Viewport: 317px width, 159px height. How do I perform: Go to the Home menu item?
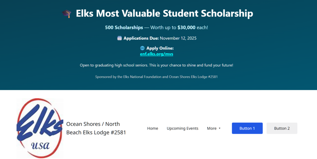pos(152,128)
